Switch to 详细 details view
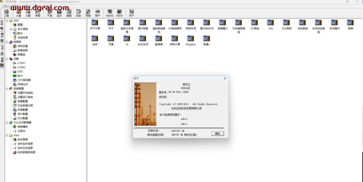Image resolution: width=363 pixels, height=182 pixels. coord(38,13)
